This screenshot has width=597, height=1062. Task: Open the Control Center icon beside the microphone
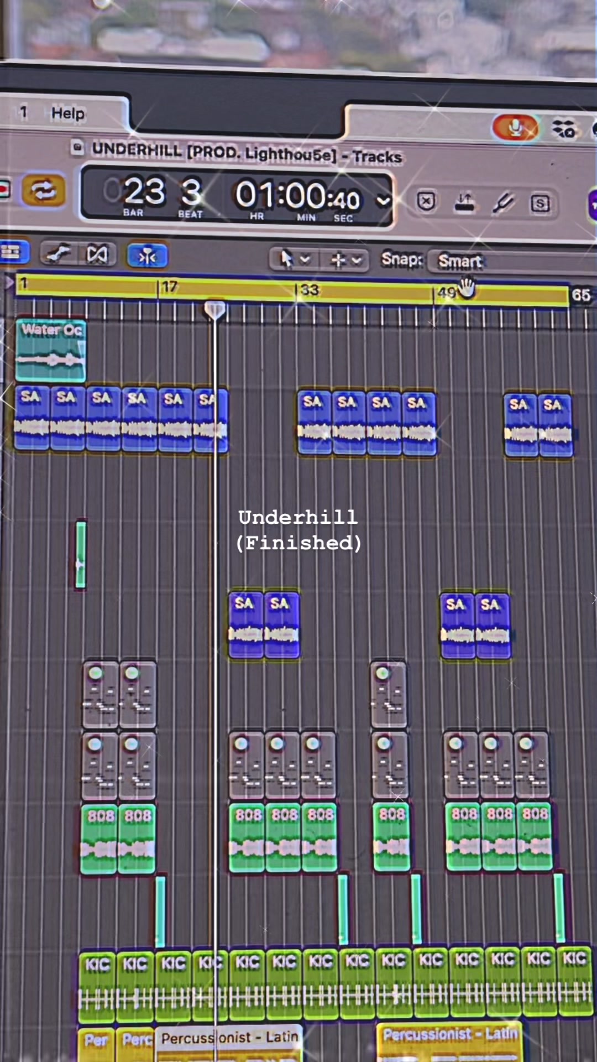(564, 129)
